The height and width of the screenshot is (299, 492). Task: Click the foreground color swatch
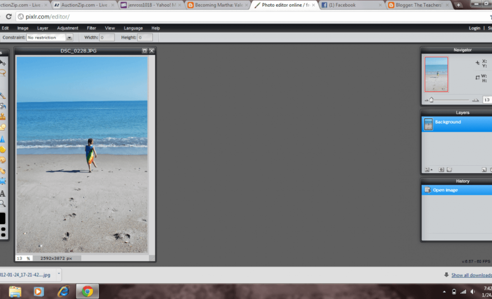coord(2,218)
